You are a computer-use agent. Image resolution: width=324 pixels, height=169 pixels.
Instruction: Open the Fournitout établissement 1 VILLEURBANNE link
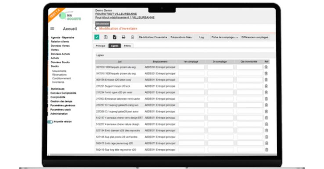[125, 18]
